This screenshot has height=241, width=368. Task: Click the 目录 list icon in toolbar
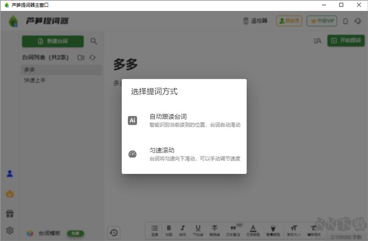click(x=155, y=230)
